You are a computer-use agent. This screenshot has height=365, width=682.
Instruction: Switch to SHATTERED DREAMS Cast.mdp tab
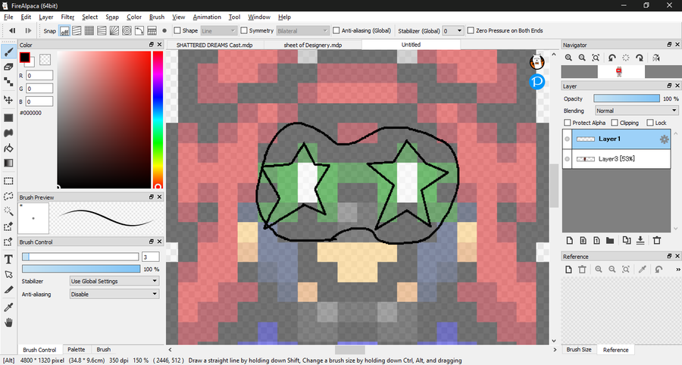coord(214,45)
